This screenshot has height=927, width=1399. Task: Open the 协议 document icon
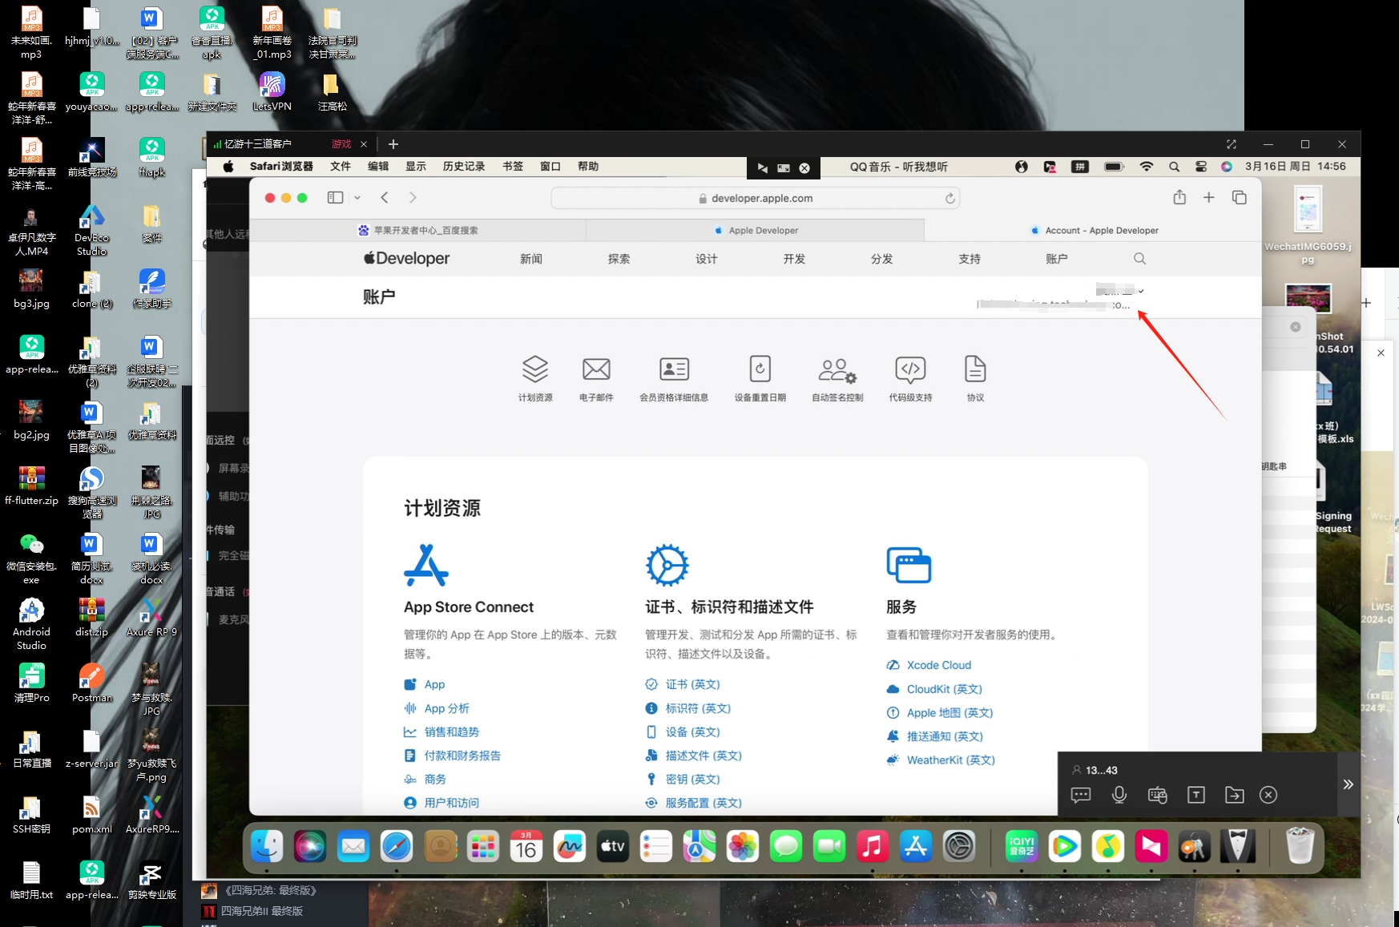[975, 369]
